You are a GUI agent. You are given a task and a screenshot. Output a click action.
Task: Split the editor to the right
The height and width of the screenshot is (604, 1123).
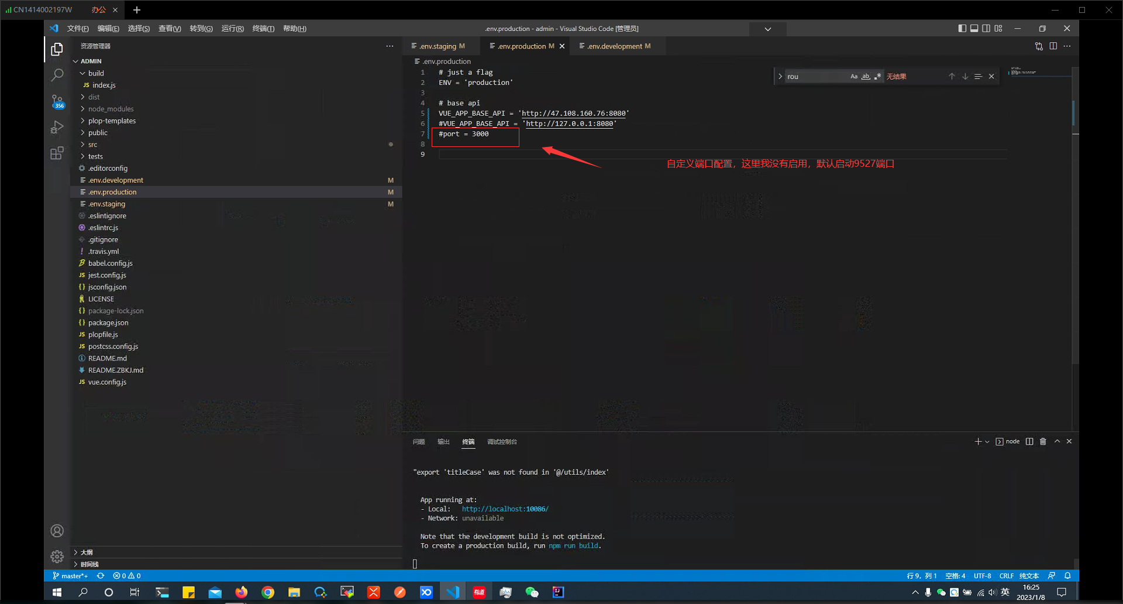(1053, 46)
